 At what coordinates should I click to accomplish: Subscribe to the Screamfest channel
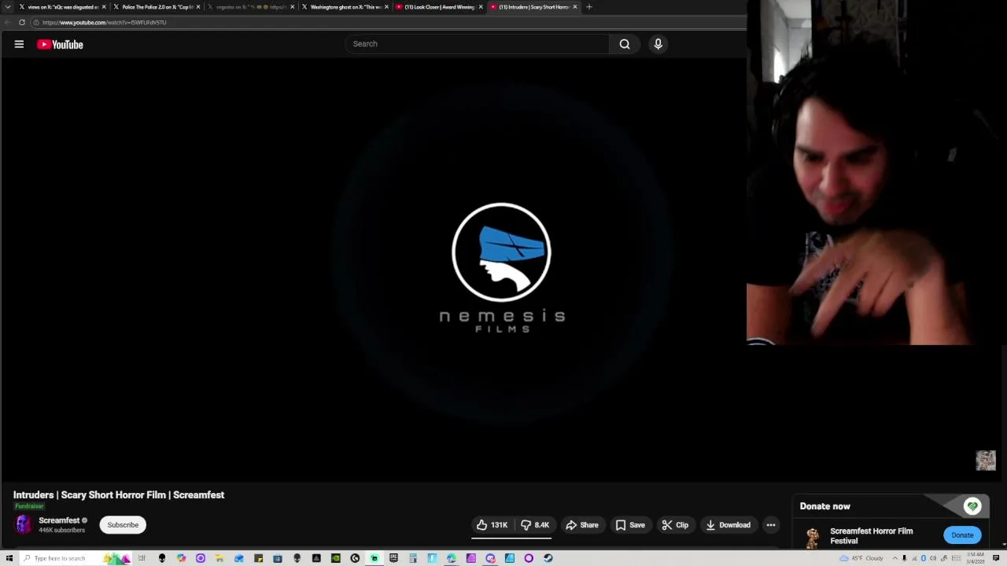[123, 525]
